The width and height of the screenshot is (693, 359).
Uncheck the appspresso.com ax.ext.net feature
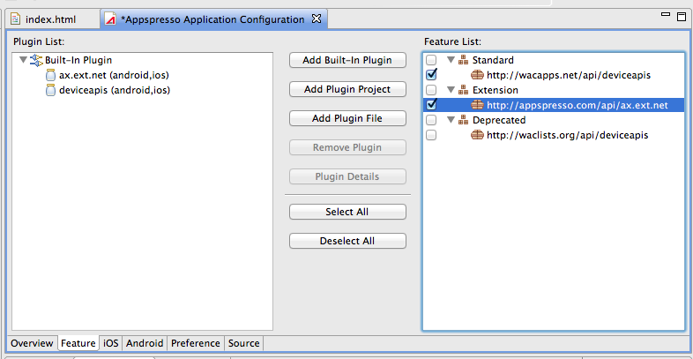click(x=431, y=105)
